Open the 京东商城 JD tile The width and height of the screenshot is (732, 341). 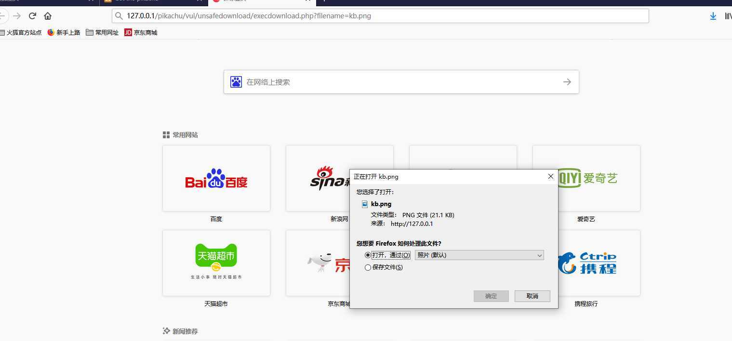[x=318, y=263]
